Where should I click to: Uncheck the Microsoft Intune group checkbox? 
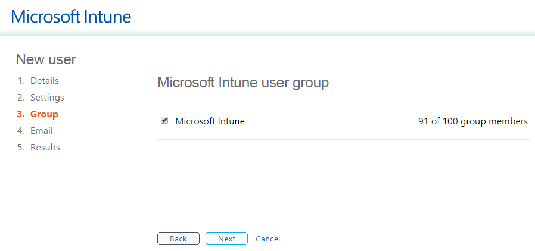tap(164, 121)
